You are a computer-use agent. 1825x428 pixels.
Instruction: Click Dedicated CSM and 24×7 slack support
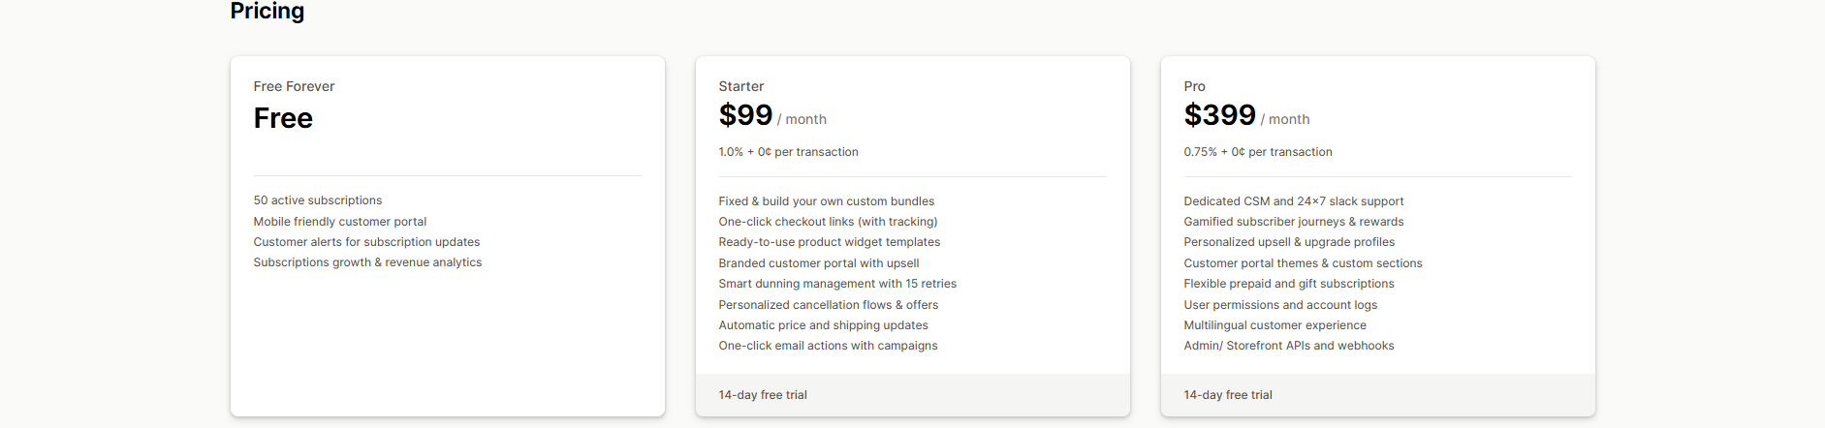coord(1293,201)
